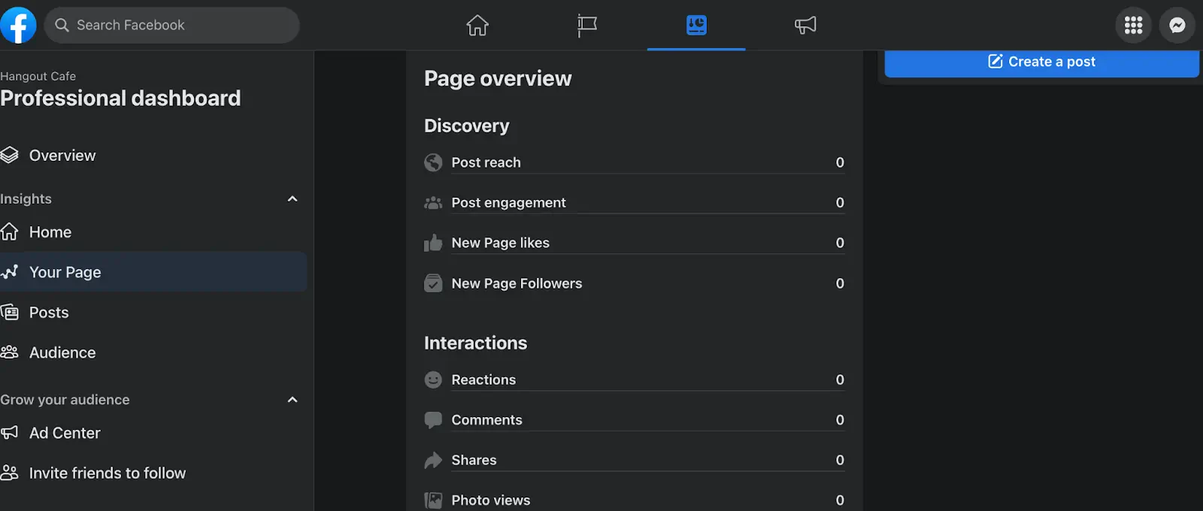
Task: Click the Page overview heading
Action: pos(498,79)
